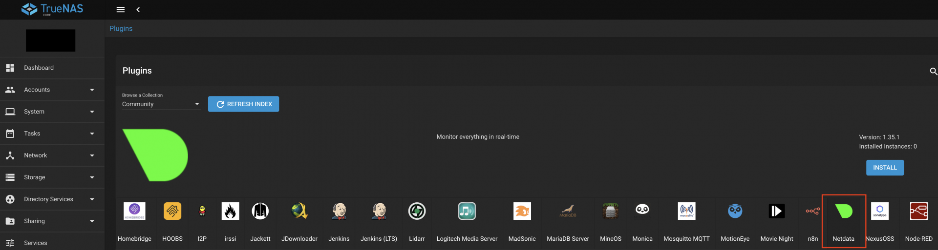
Task: Collapse sidebar with the back chevron
Action: pos(138,10)
